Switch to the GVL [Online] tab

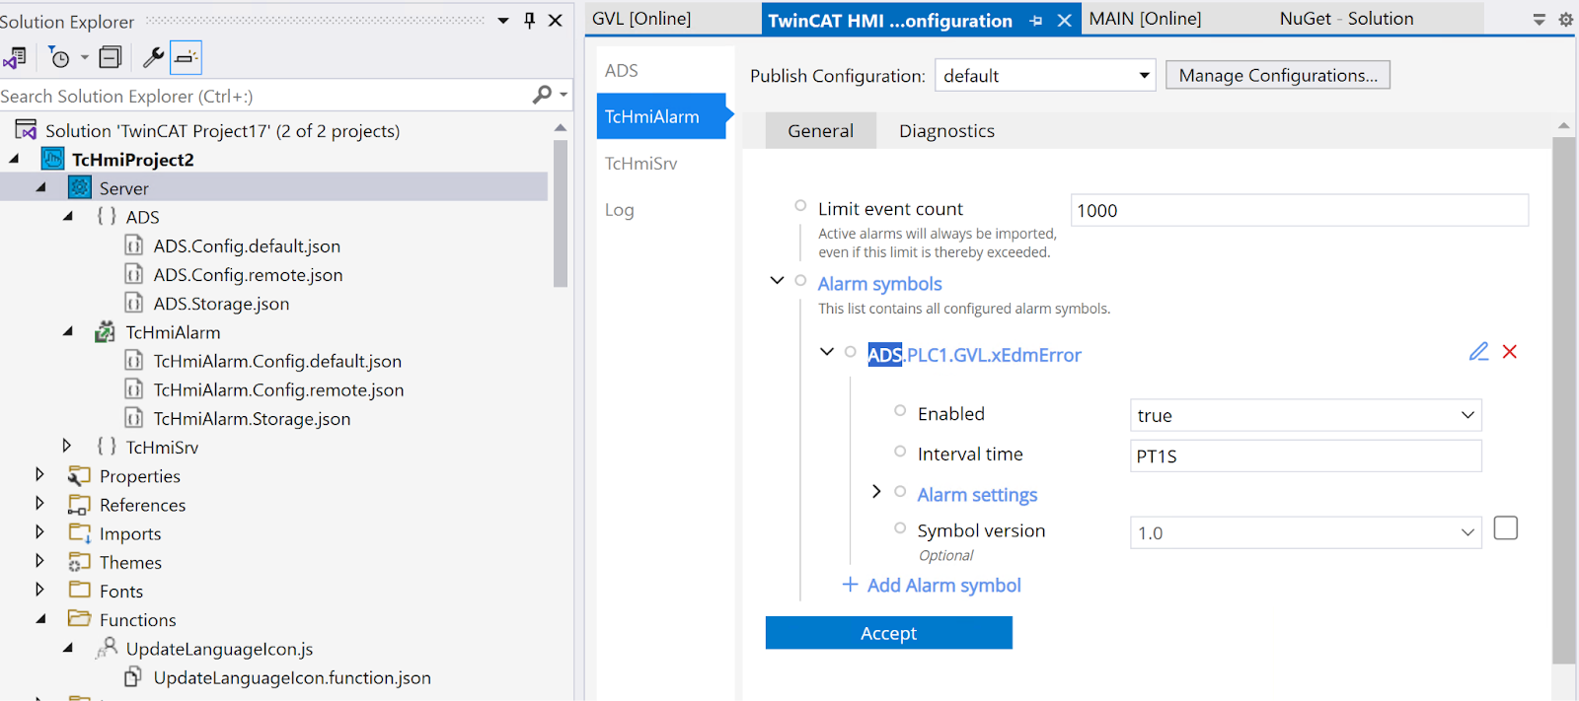pyautogui.click(x=641, y=19)
